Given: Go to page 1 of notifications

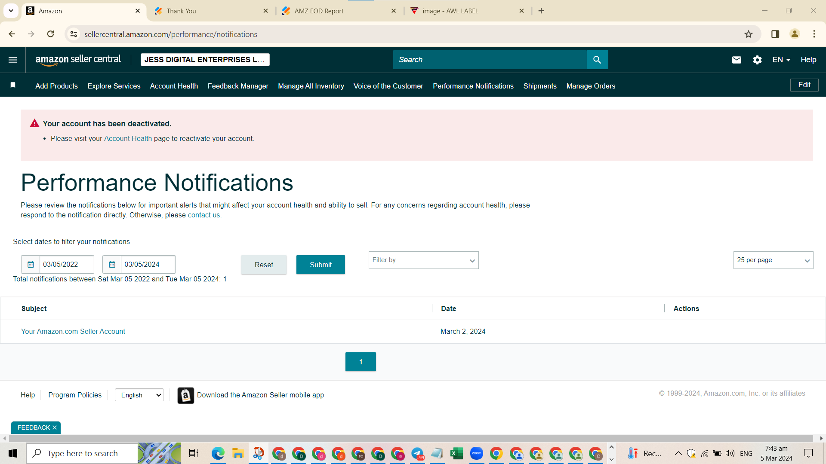Looking at the screenshot, I should tap(361, 362).
